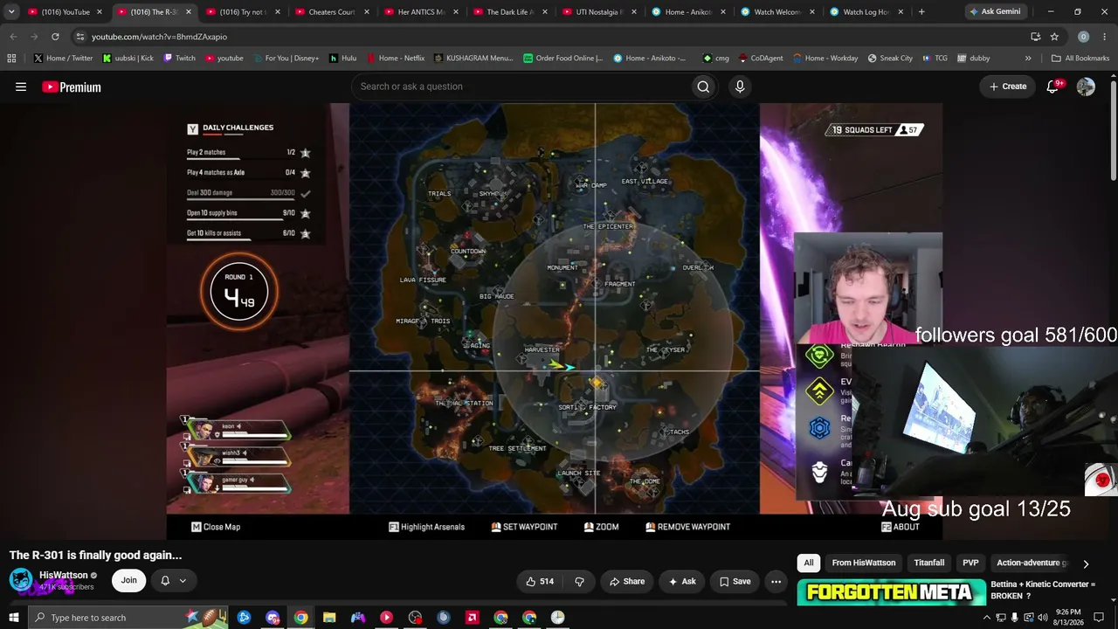The image size is (1118, 629).
Task: Show next chips with the right arrow
Action: pyautogui.click(x=1086, y=563)
